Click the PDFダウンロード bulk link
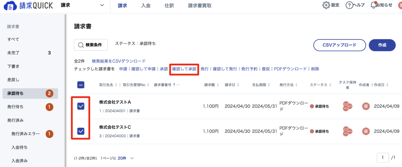Image resolution: width=402 pixels, height=167 pixels. click(x=290, y=69)
